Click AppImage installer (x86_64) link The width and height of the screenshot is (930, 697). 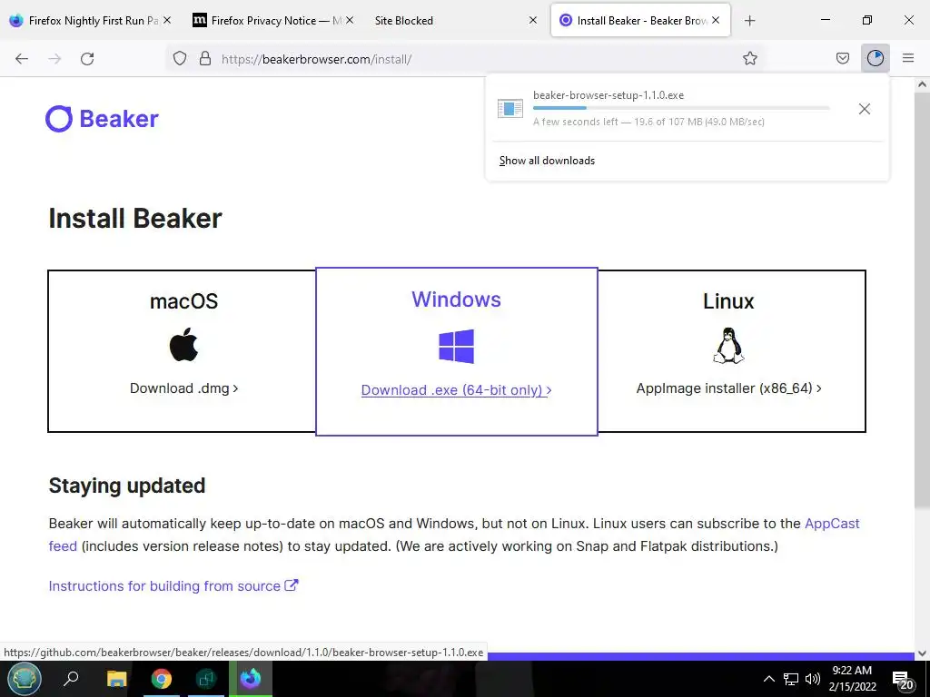click(x=729, y=388)
